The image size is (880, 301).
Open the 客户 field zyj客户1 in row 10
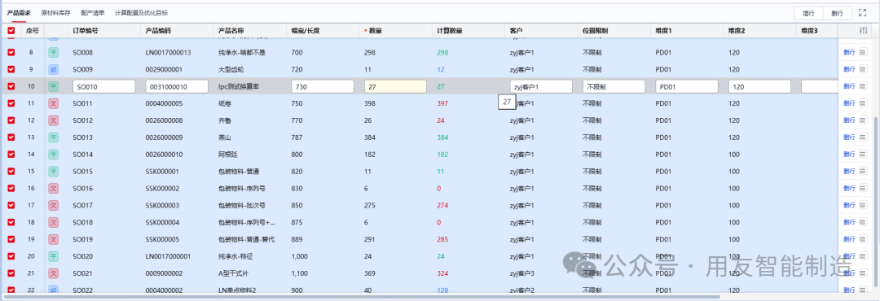click(541, 86)
